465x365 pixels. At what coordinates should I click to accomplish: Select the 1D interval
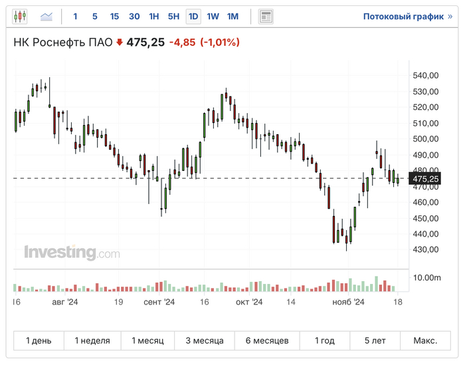(x=193, y=16)
